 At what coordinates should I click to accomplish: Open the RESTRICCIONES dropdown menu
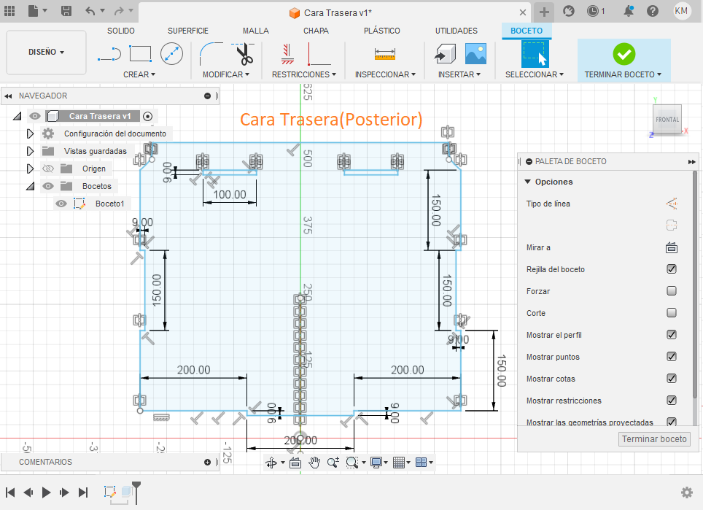tap(303, 74)
